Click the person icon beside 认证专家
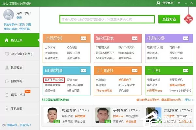This screenshot has height=130, width=196. [x=7, y=67]
